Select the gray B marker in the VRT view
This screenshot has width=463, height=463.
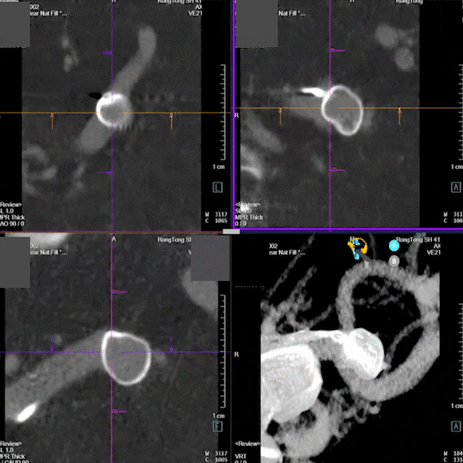[394, 262]
